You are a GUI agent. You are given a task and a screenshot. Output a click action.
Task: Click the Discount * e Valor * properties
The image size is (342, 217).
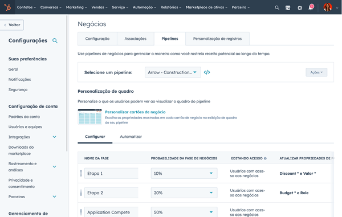click(298, 174)
